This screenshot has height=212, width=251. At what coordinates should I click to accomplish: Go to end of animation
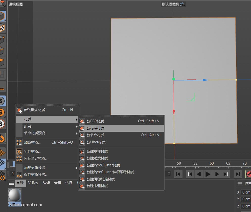pos(238,174)
